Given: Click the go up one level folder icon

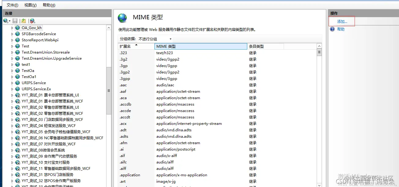Looking at the screenshot, I should click(x=24, y=21).
